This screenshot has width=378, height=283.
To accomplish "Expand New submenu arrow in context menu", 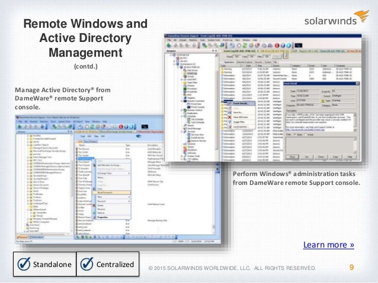I will (129, 197).
